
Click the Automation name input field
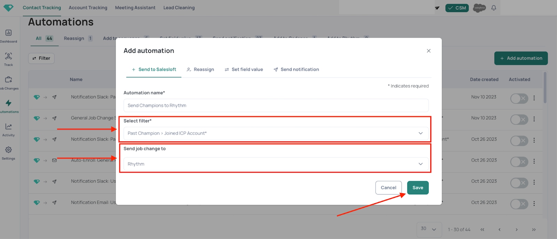point(276,106)
